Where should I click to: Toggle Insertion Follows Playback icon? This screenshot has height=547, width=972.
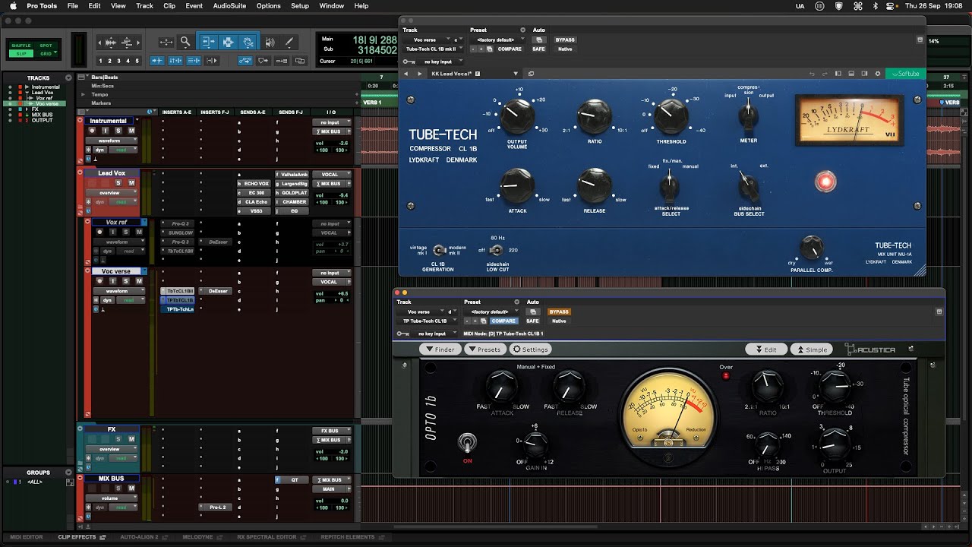[x=212, y=61]
